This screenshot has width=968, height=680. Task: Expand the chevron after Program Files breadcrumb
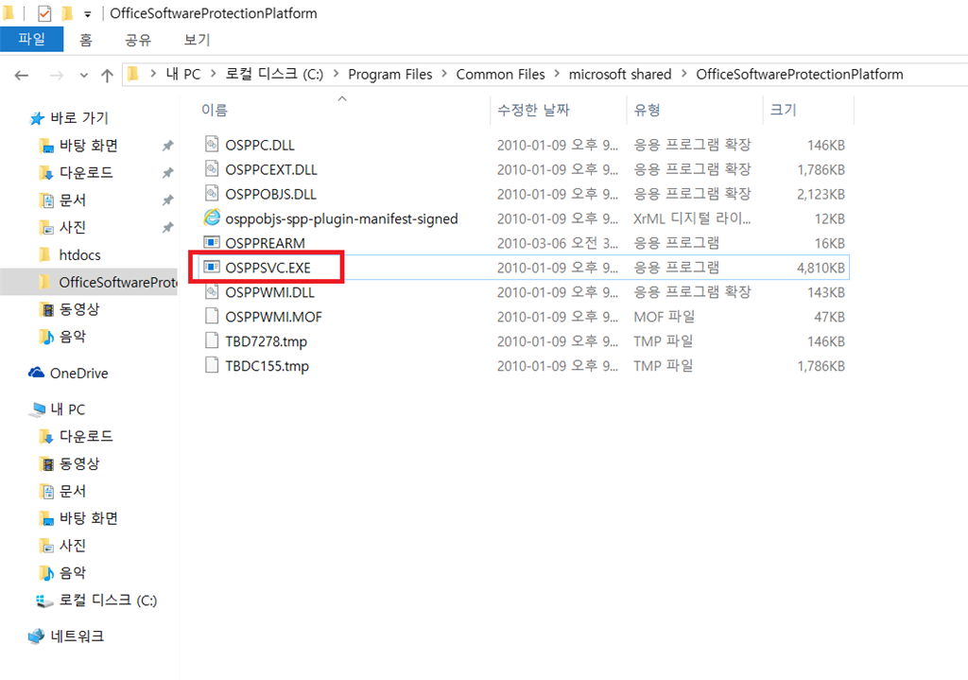(x=444, y=74)
